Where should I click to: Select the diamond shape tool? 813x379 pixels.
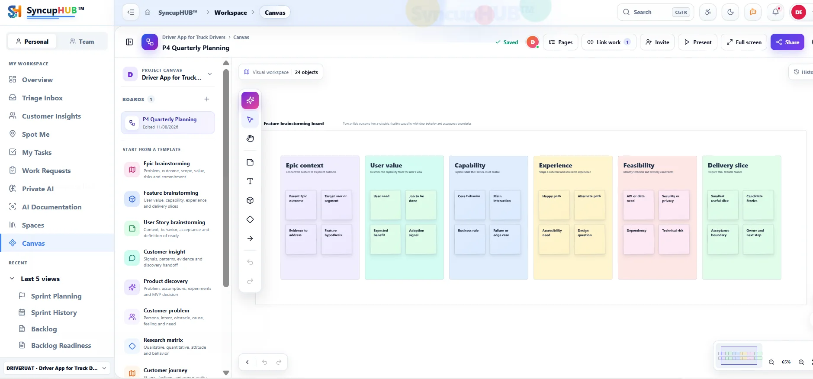click(x=250, y=219)
